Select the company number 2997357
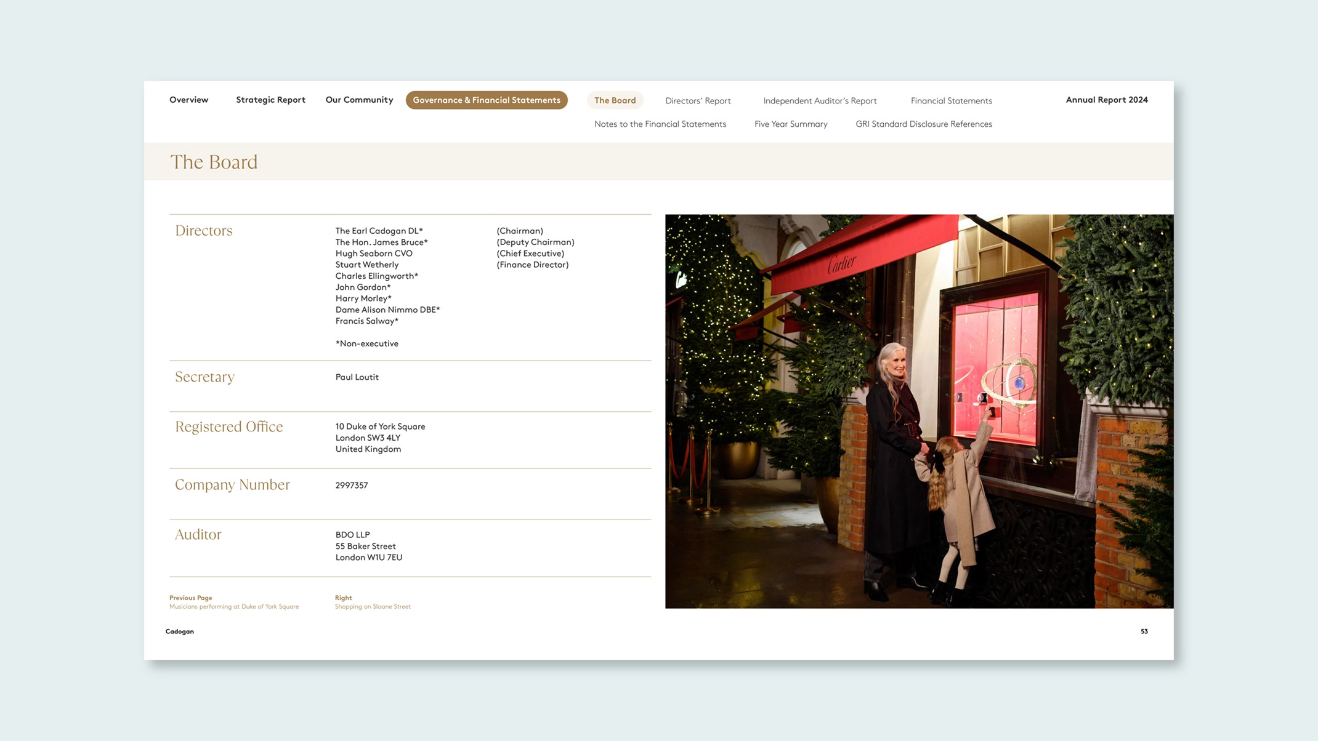 351,486
